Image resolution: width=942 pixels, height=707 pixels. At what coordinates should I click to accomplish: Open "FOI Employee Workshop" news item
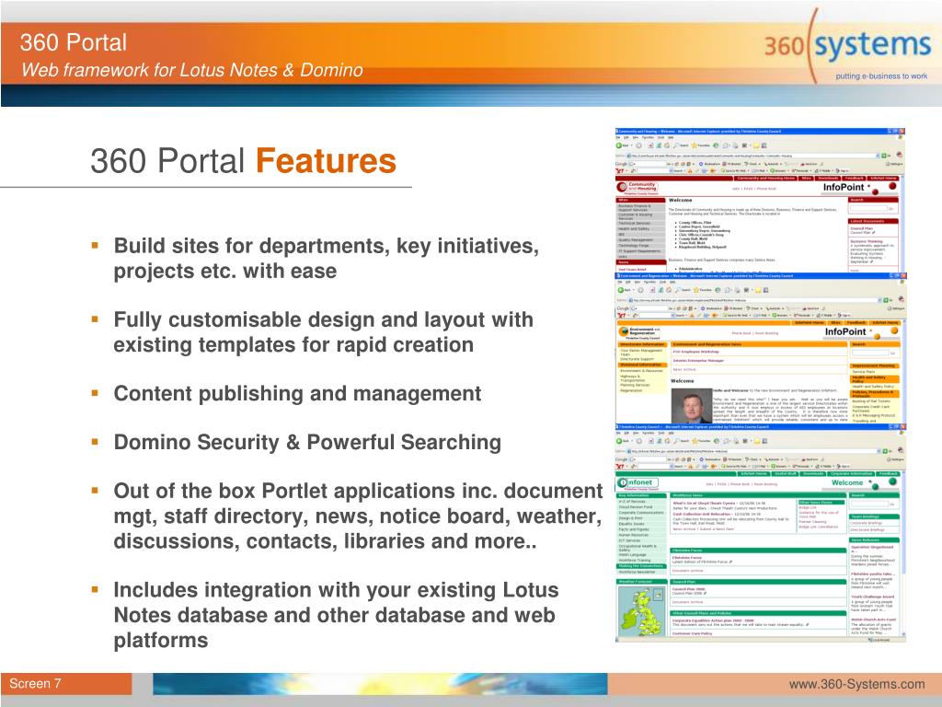(695, 352)
